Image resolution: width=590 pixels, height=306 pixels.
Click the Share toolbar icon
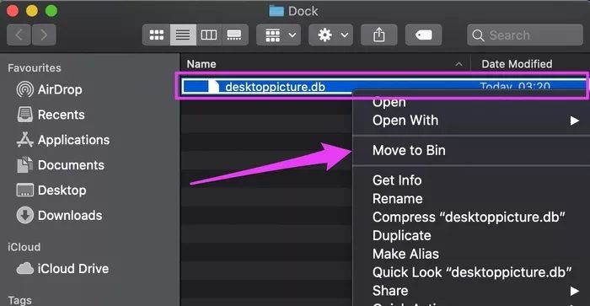tap(379, 35)
